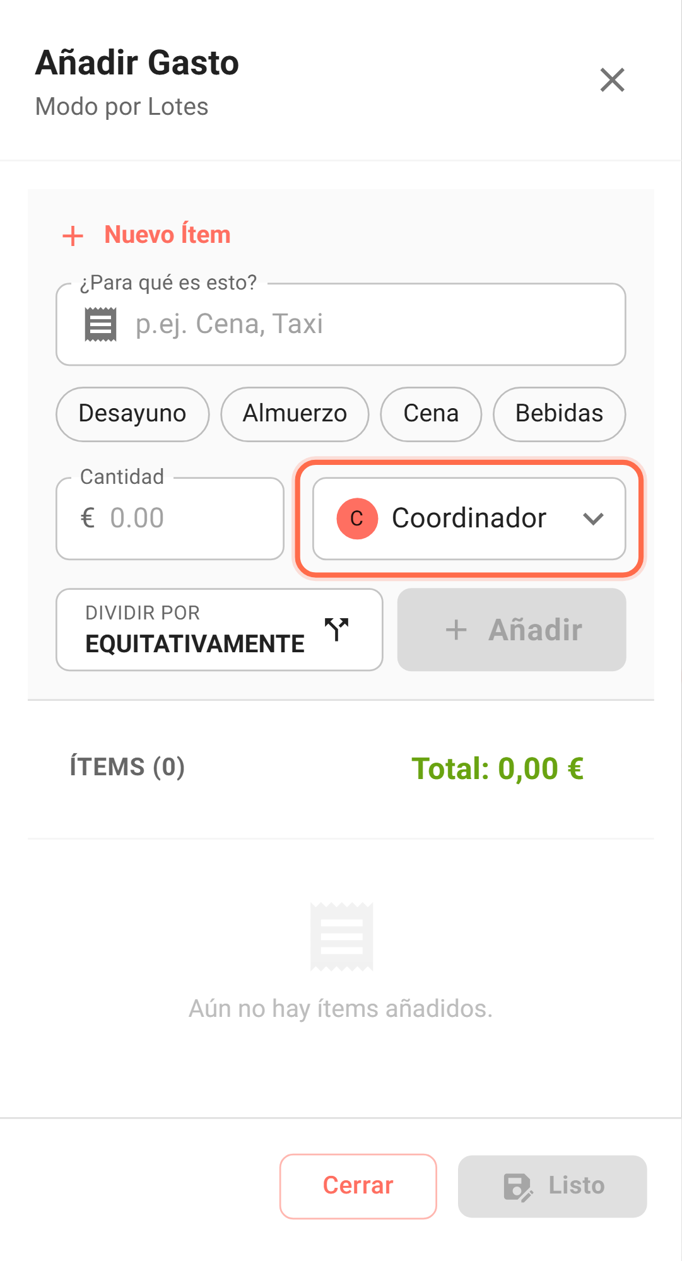Open the Coordinador payer dropdown

[469, 519]
